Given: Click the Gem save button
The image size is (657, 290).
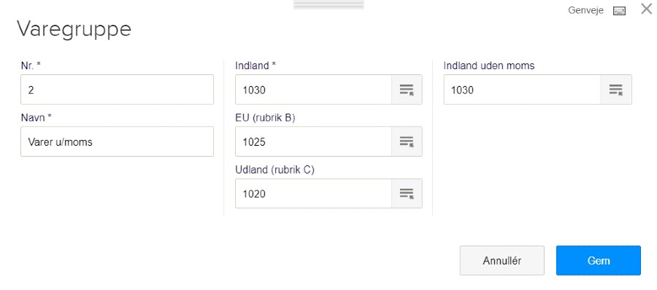Looking at the screenshot, I should tap(599, 260).
